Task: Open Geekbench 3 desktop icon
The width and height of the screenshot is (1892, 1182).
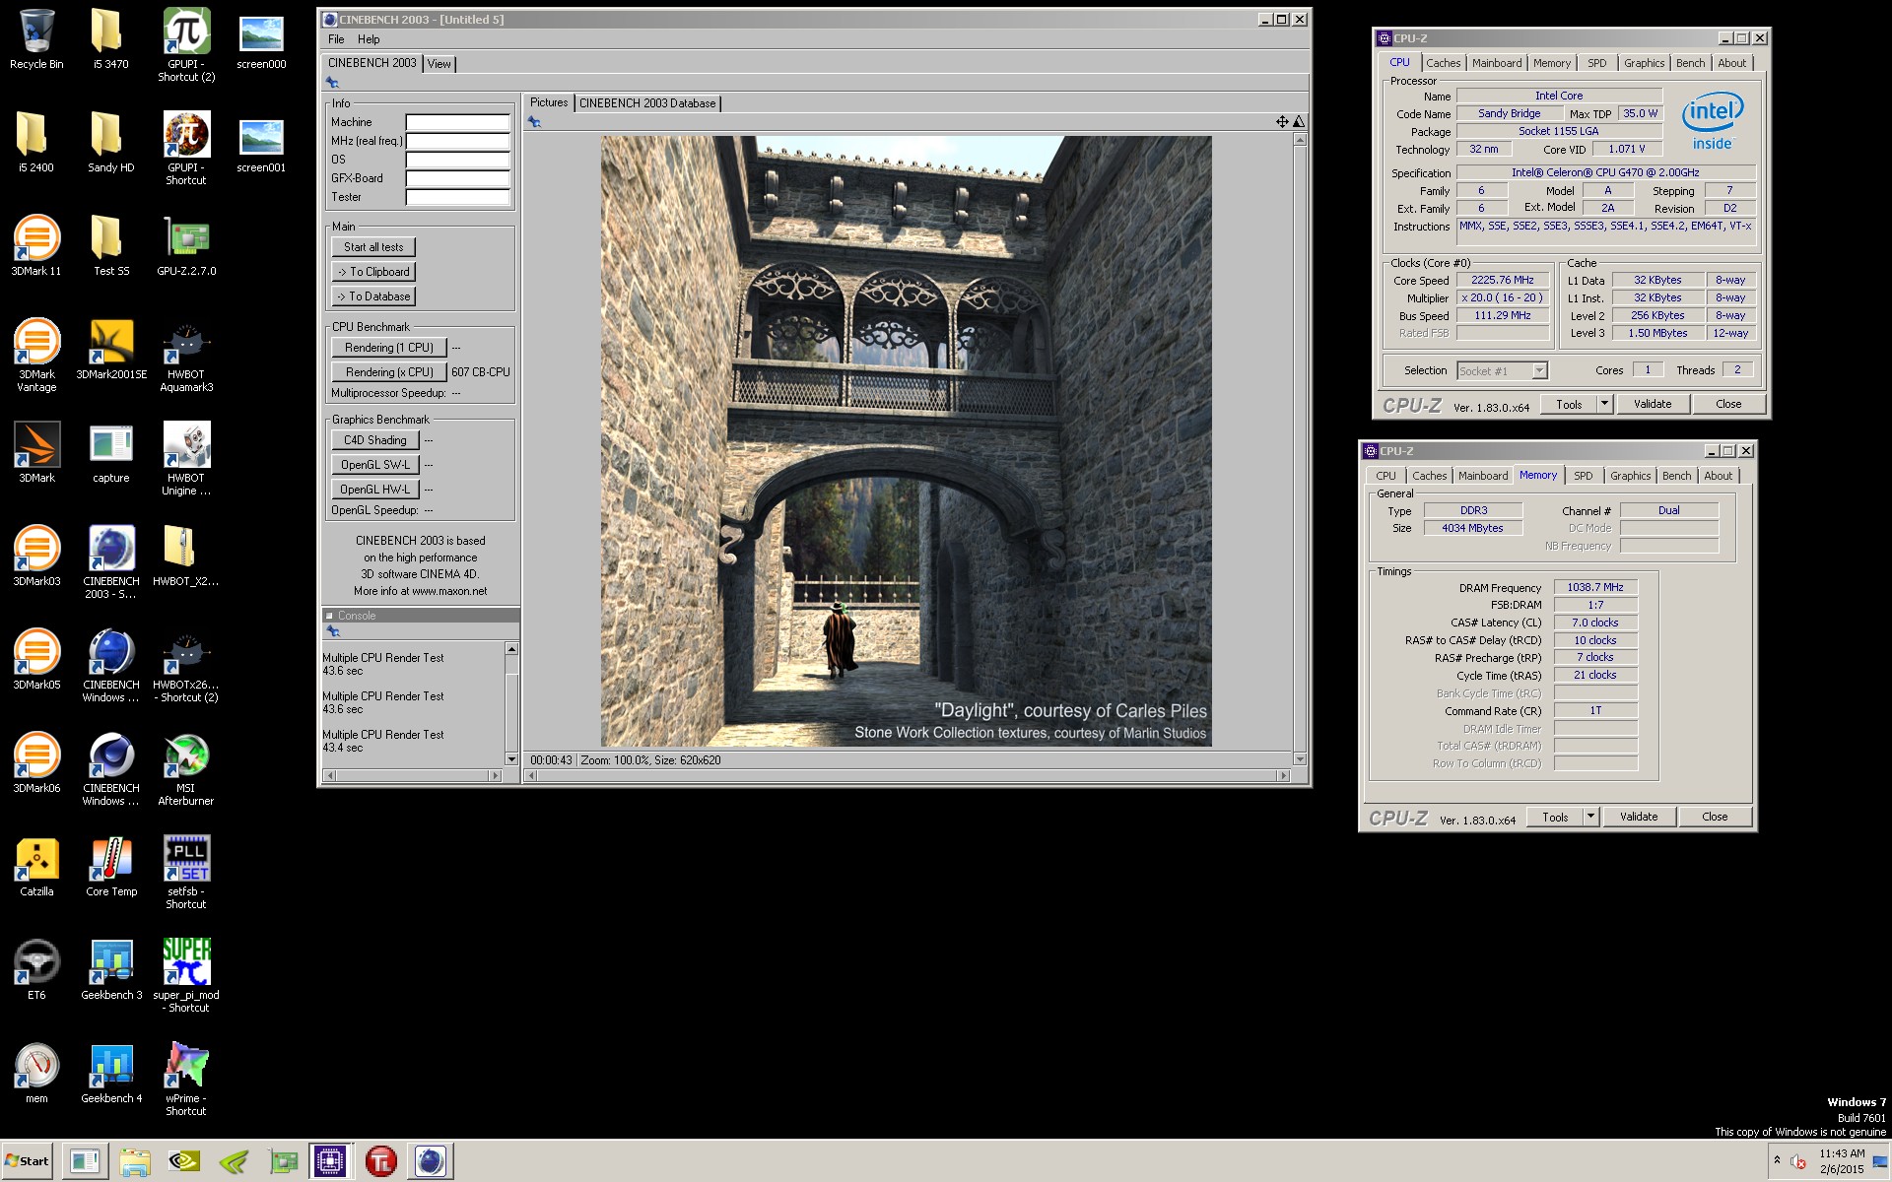Action: (x=111, y=970)
